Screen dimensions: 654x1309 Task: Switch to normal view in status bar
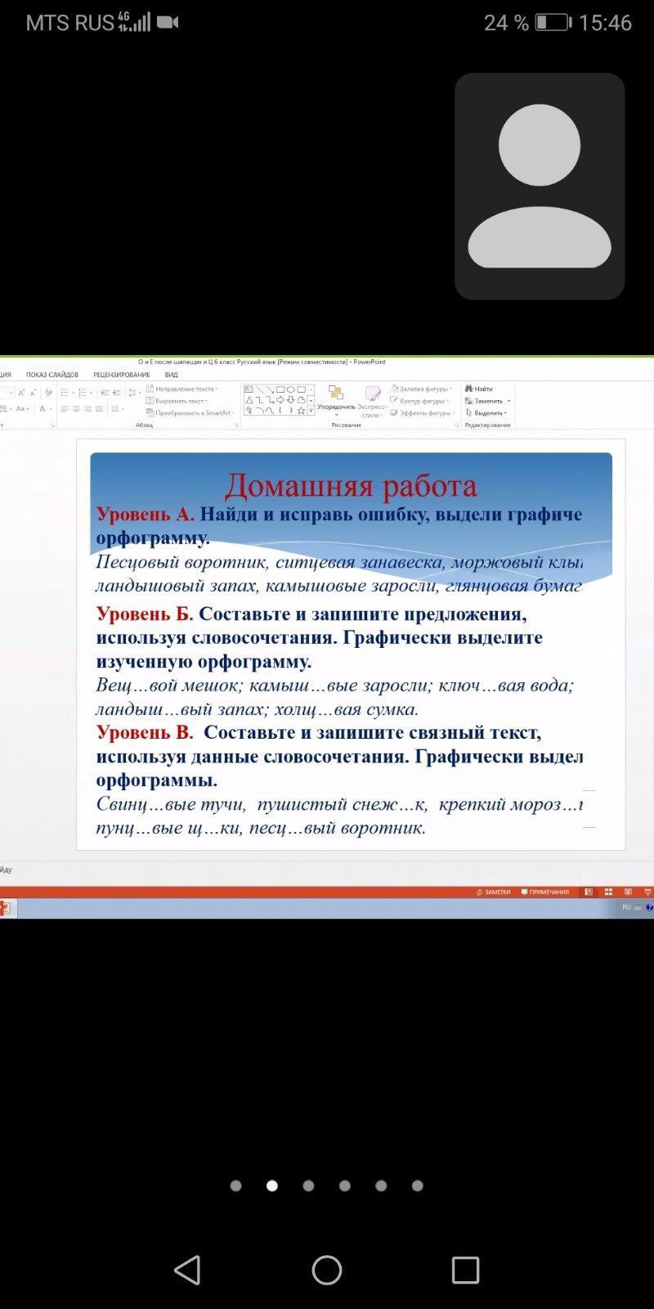point(589,892)
